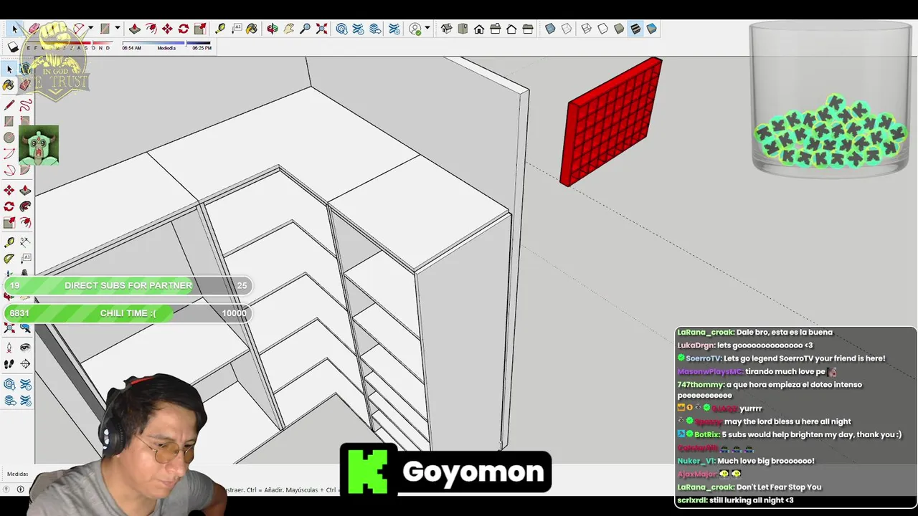Screen dimensions: 918x516
Task: Activate the Pan hand tool
Action: click(289, 29)
